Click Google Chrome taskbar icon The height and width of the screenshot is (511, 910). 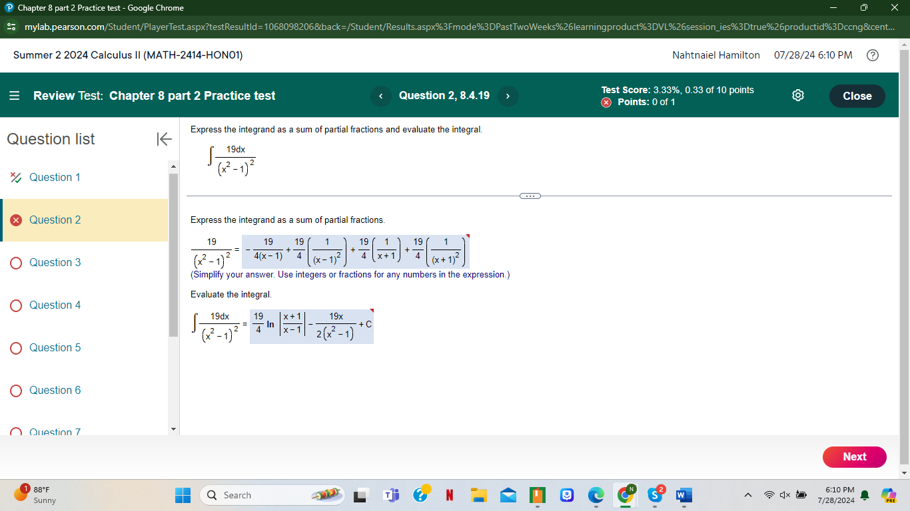pyautogui.click(x=626, y=495)
